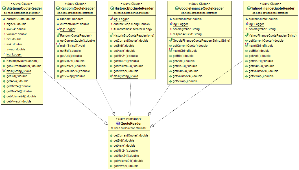Click the method icon beside QuoteReader interface getCurrentQuote():double

(x=111, y=136)
